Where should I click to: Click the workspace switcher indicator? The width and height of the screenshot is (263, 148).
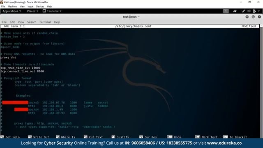pos(226,11)
